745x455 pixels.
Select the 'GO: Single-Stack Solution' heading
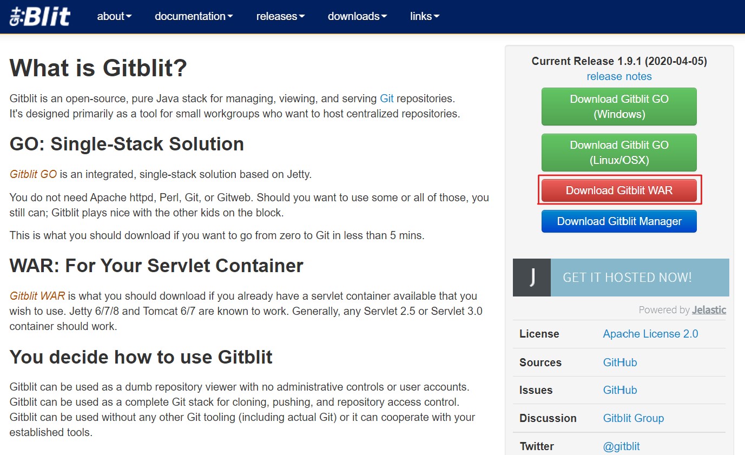127,144
